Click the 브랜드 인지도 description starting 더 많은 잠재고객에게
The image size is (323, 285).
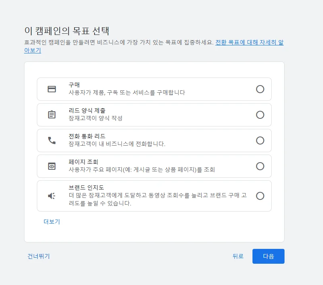coord(157,199)
